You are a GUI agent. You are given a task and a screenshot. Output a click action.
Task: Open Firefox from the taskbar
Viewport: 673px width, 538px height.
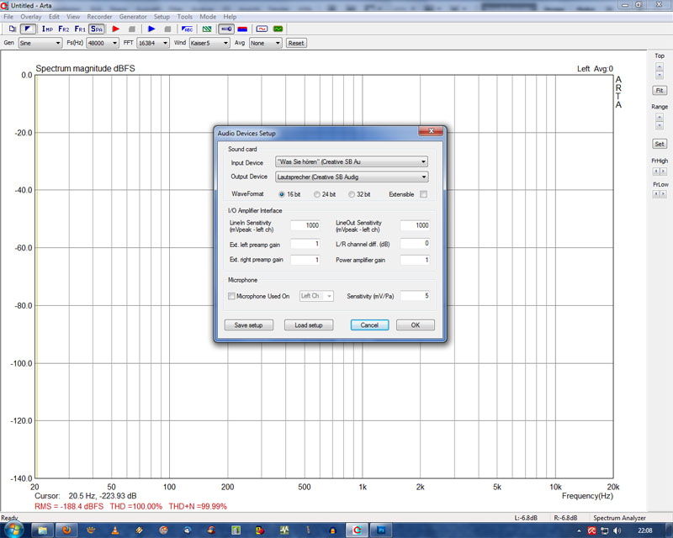(x=67, y=530)
